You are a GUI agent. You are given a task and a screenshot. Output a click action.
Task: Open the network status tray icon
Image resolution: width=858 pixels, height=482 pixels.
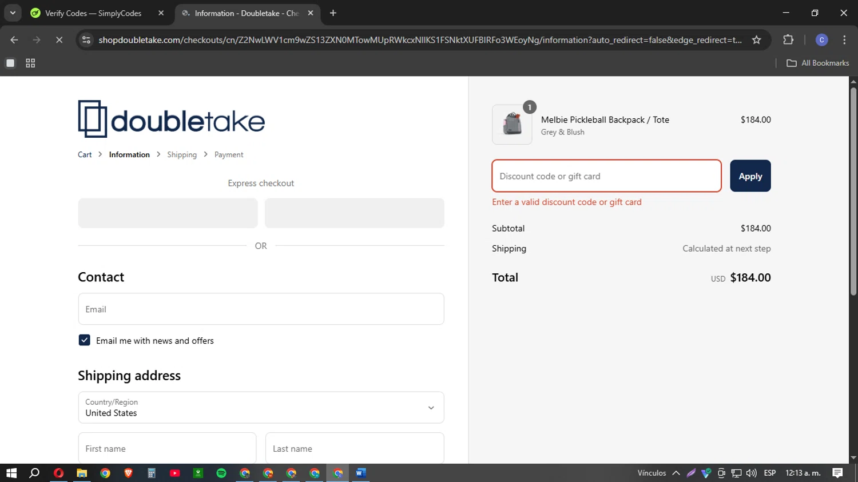click(737, 473)
